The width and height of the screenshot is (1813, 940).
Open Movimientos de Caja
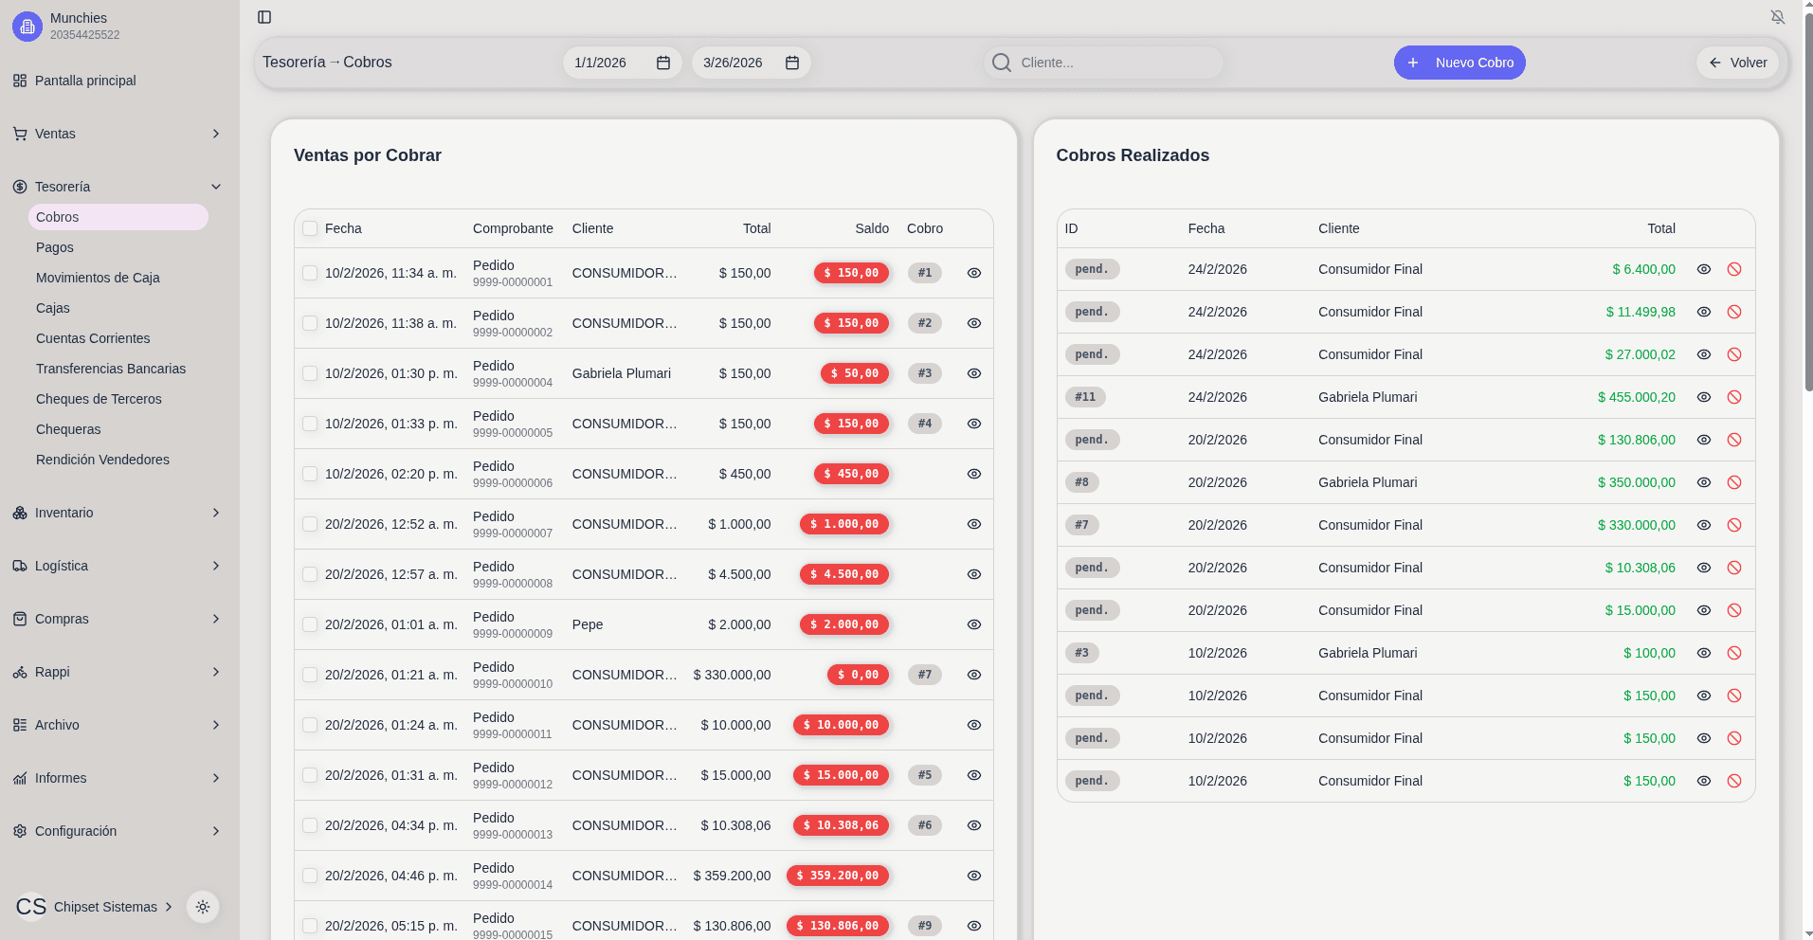tap(98, 278)
